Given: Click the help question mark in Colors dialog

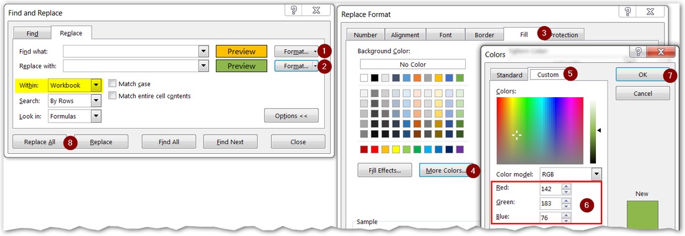Looking at the screenshot, I should coord(638,52).
